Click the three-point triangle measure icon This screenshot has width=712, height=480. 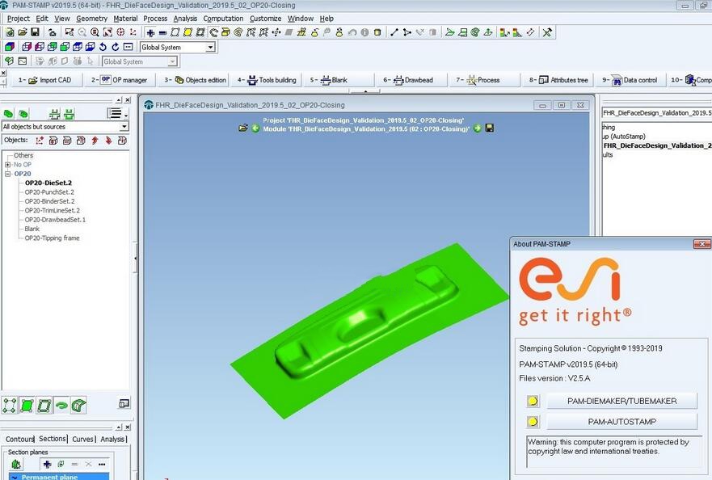(407, 32)
